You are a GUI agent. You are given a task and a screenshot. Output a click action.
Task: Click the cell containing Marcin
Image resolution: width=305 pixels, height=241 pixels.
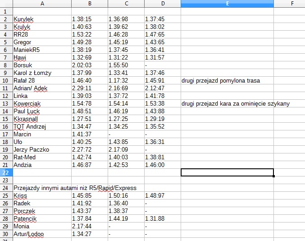pyautogui.click(x=42, y=134)
